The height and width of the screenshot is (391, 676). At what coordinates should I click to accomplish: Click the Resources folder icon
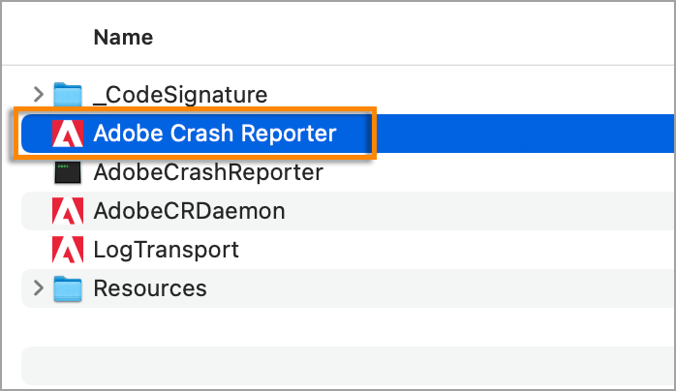tap(68, 288)
